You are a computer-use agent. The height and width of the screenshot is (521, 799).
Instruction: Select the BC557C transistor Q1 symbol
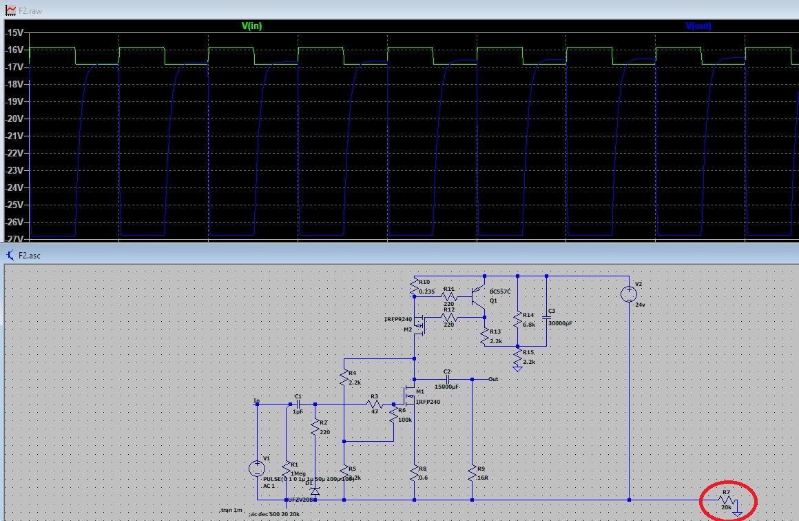479,296
